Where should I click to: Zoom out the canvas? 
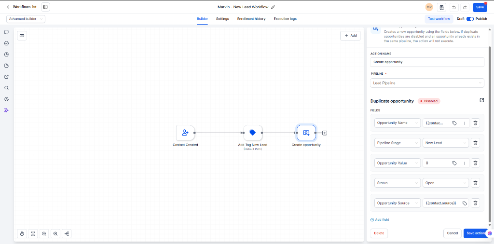44,233
